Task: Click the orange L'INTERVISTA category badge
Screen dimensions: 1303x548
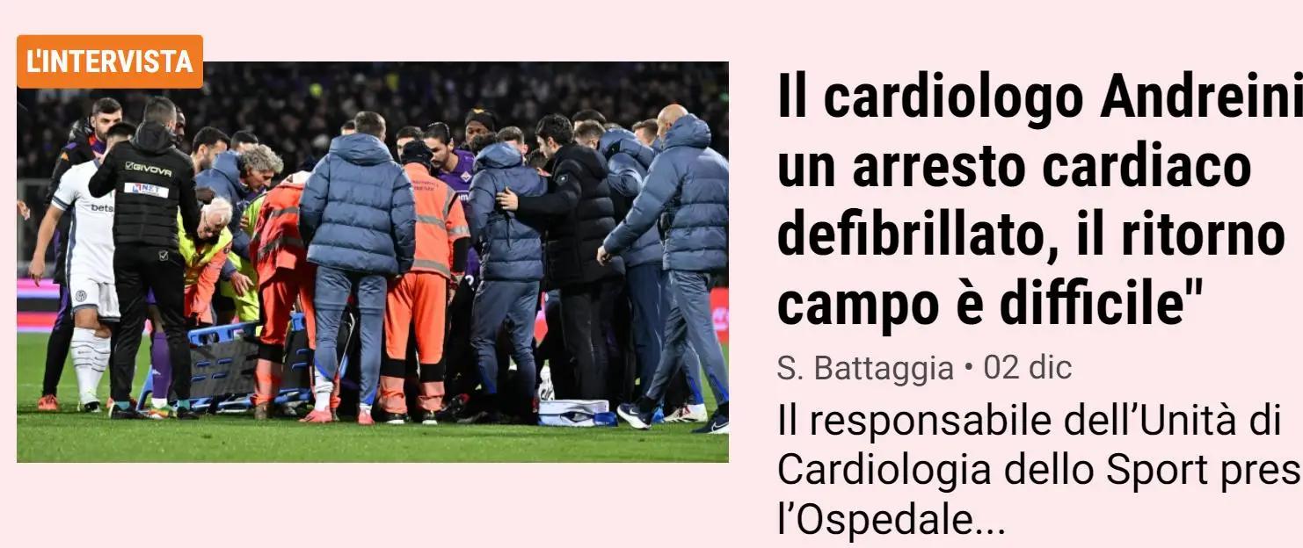Action: [110, 61]
